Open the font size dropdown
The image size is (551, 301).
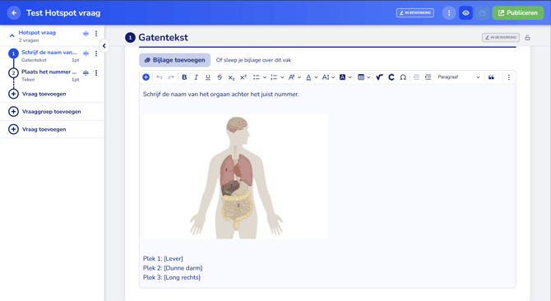(328, 77)
